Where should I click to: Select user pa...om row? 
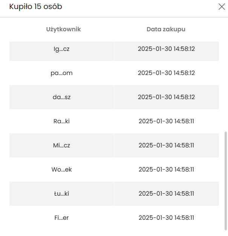(x=62, y=73)
